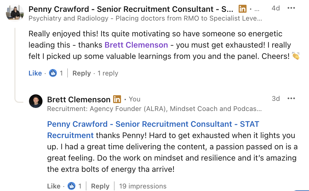Image resolution: width=309 pixels, height=191 pixels.
Task: Reply to Penny Crawford's comment
Action: tap(82, 73)
